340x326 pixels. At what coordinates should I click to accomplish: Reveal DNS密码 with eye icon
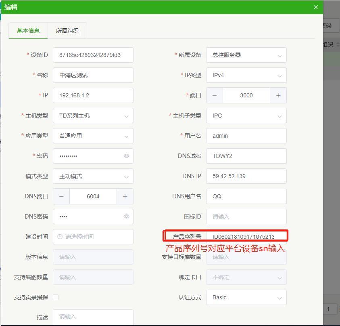click(126, 217)
